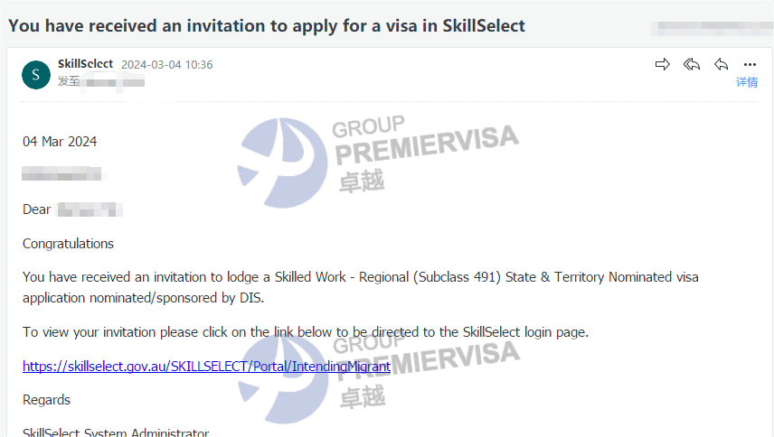
Task: Click the single reply arrow icon
Action: (721, 64)
